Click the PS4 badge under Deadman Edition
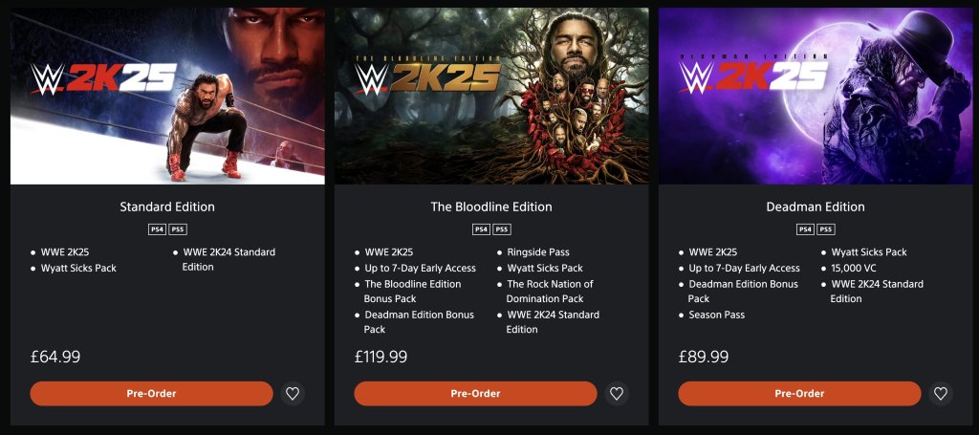Image resolution: width=979 pixels, height=435 pixels. (x=805, y=229)
